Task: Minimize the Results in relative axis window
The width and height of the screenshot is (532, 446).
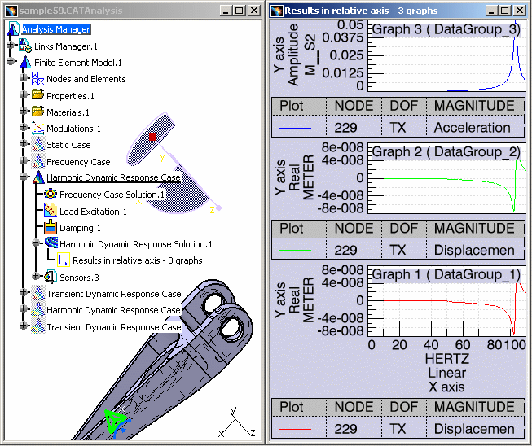Action: [491, 11]
